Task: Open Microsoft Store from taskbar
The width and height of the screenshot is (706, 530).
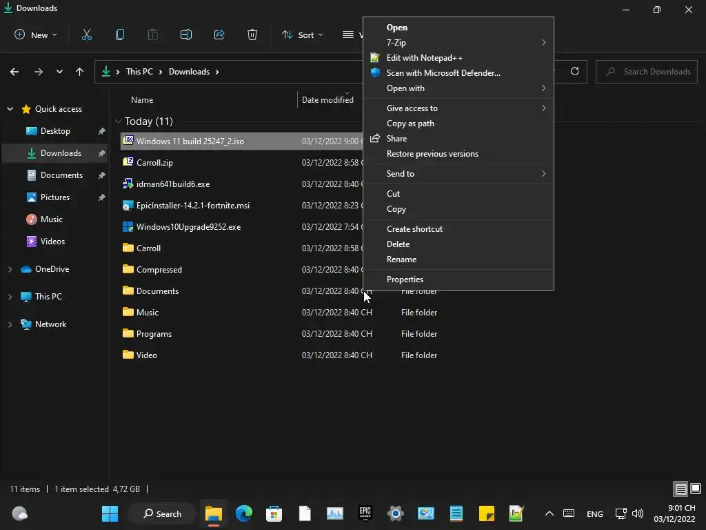Action: [274, 513]
